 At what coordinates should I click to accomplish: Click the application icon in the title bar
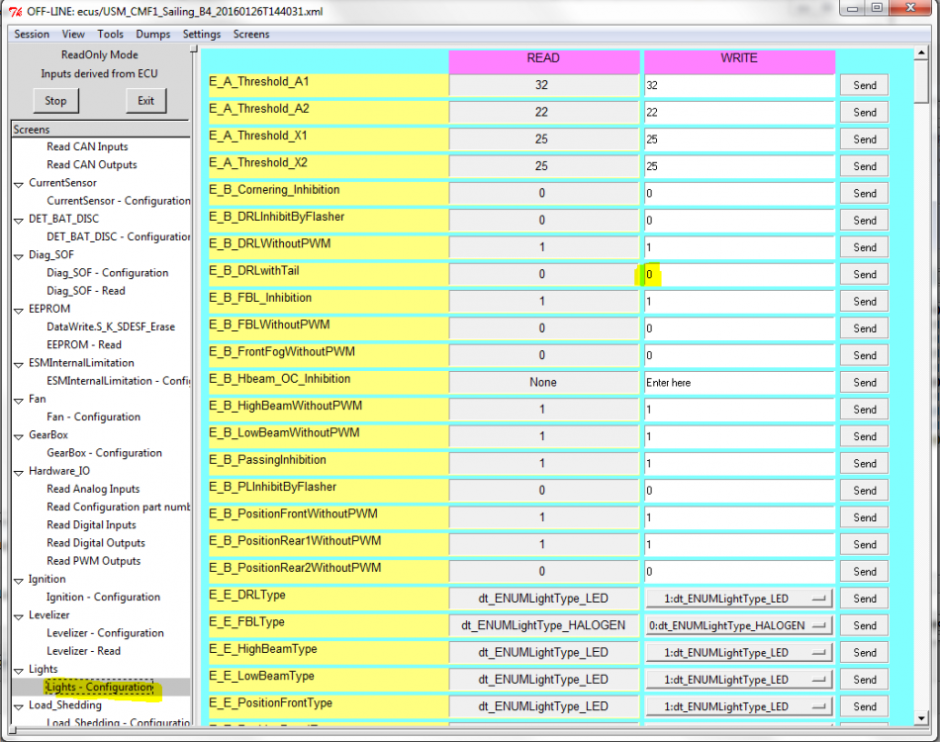tap(15, 12)
